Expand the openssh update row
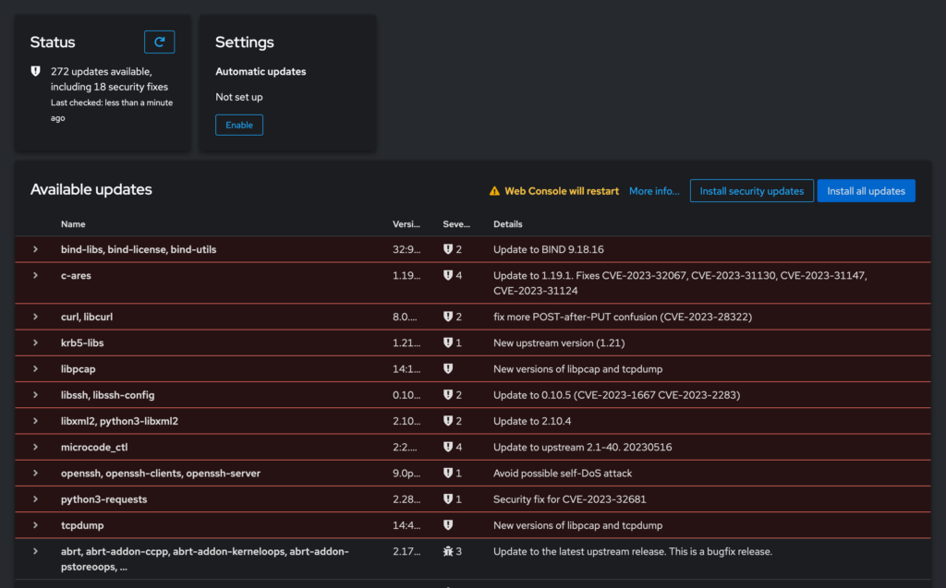This screenshot has width=946, height=588. point(35,473)
